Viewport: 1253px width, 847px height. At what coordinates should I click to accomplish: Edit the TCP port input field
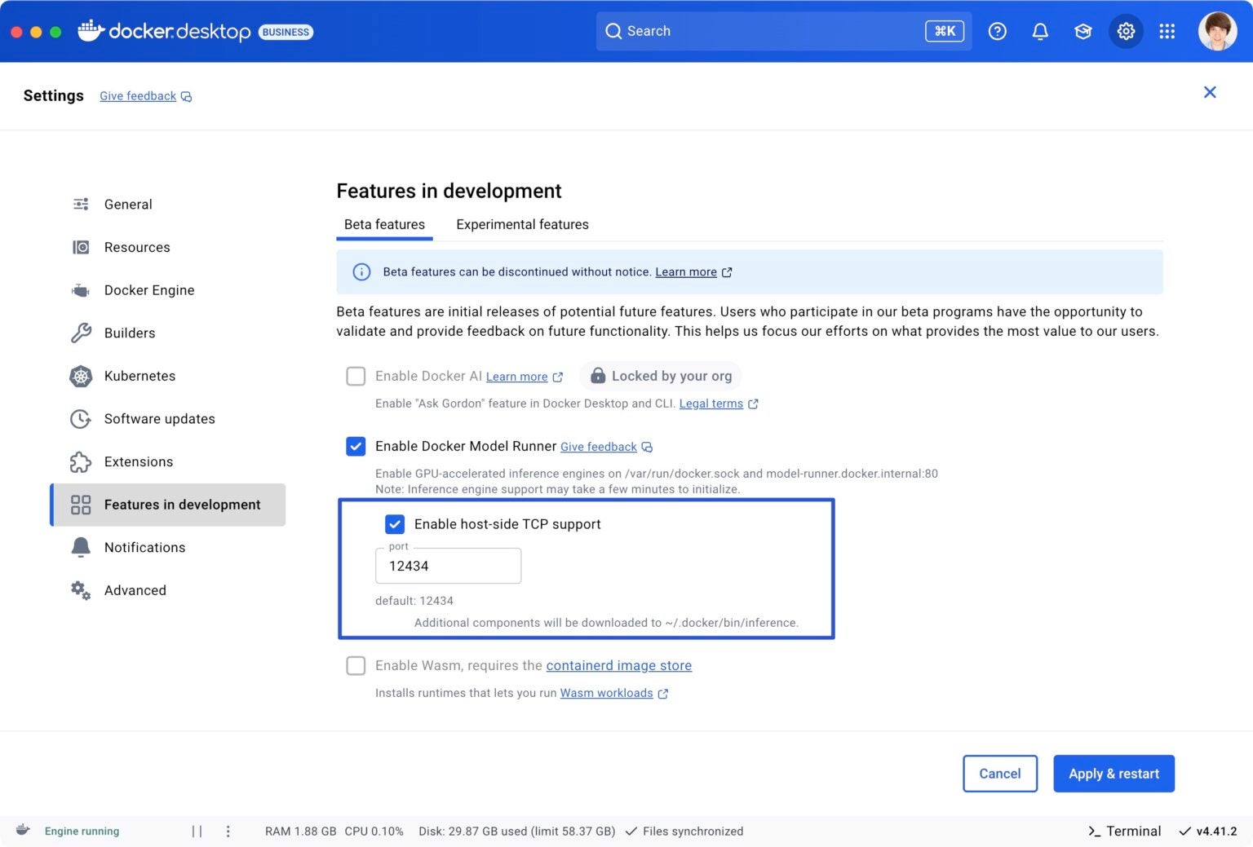coord(448,566)
